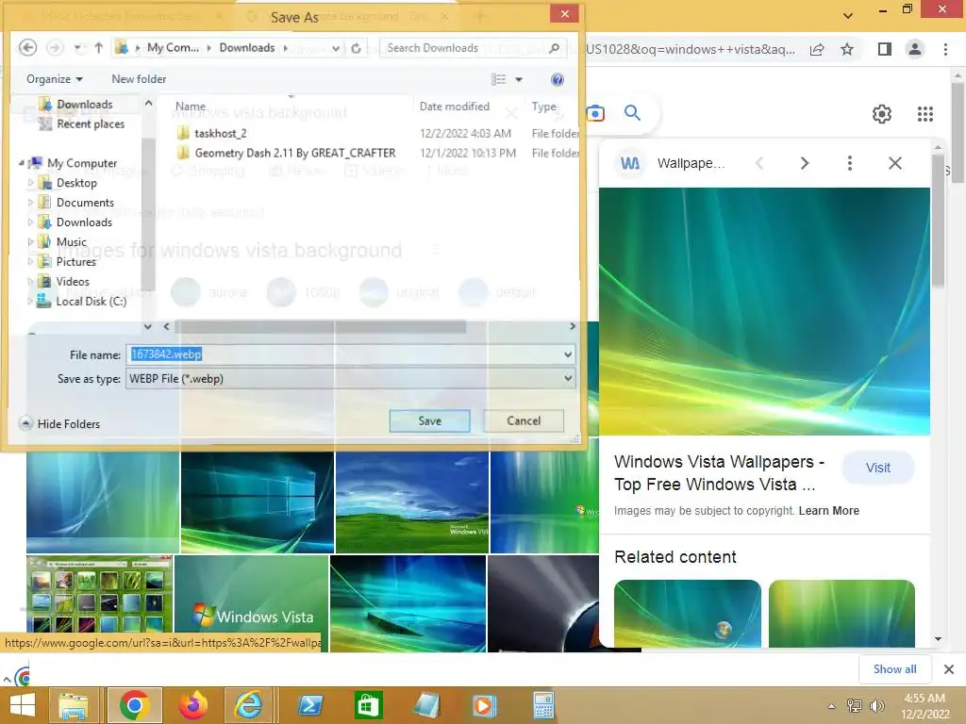
Task: Search by image camera icon
Action: [595, 113]
